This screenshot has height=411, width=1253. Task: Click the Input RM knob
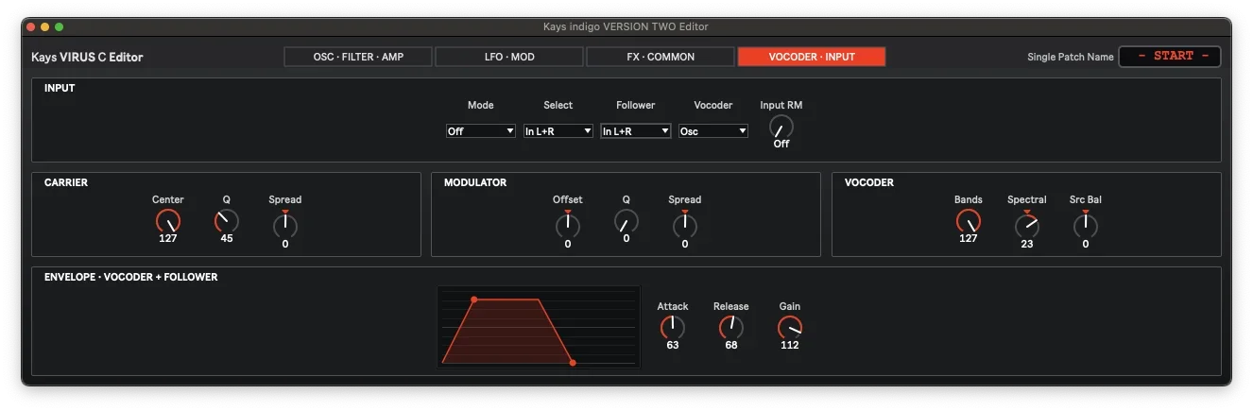[x=781, y=127]
